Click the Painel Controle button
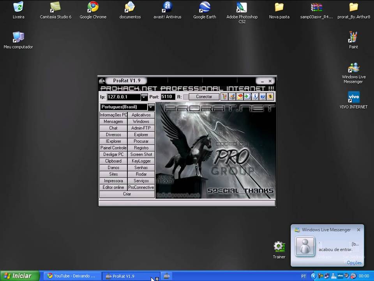Screen dimensions: 374x281 (113, 148)
